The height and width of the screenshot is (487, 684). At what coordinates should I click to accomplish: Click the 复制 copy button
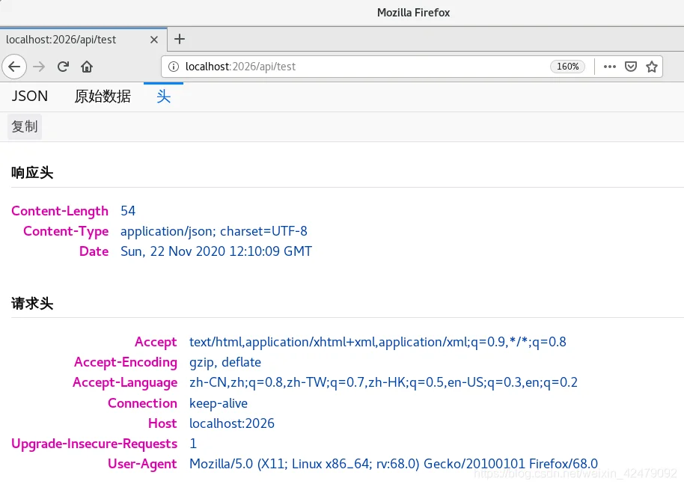pos(25,127)
